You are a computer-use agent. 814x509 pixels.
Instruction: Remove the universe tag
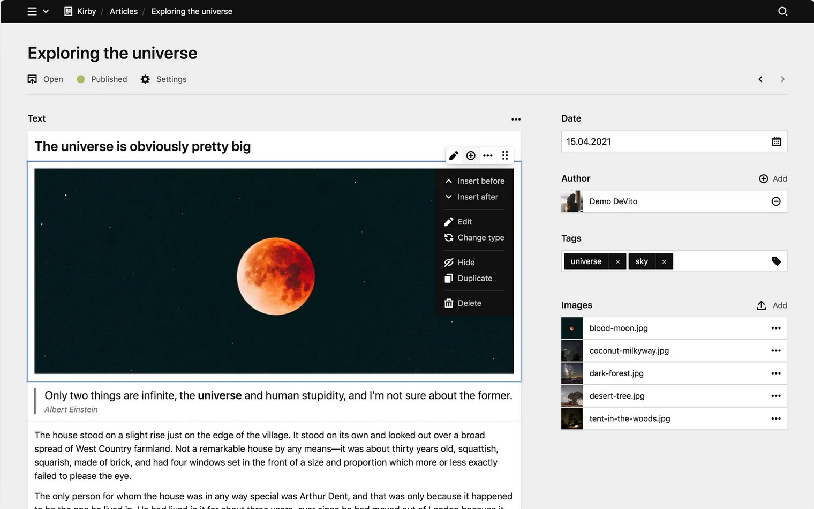[617, 261]
